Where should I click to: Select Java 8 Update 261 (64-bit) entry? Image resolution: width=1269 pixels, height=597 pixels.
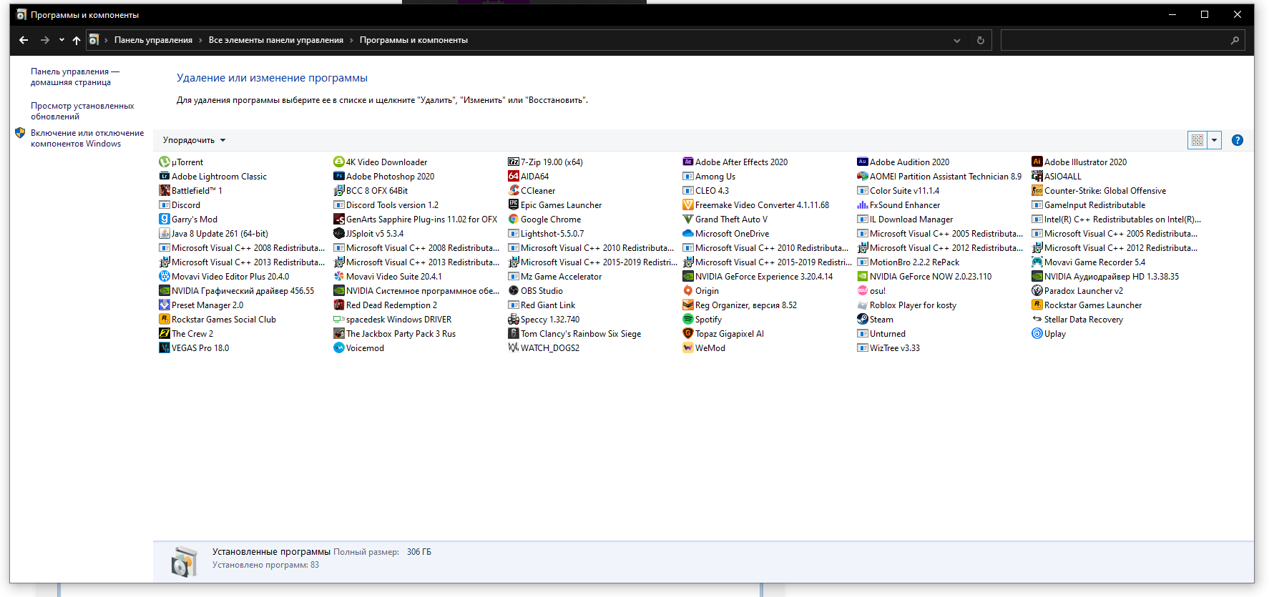[214, 234]
